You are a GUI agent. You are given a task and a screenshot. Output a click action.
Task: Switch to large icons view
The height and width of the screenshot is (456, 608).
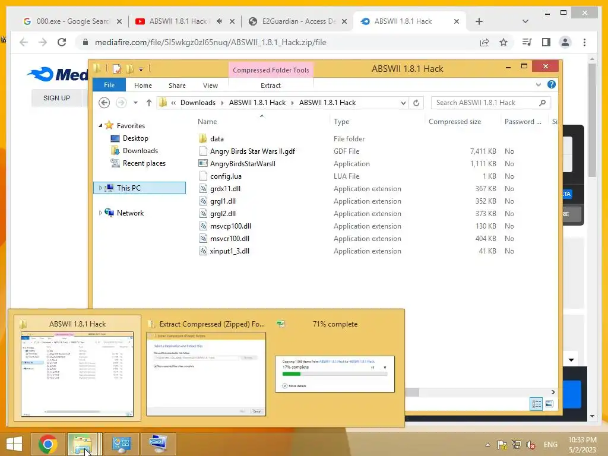point(549,404)
